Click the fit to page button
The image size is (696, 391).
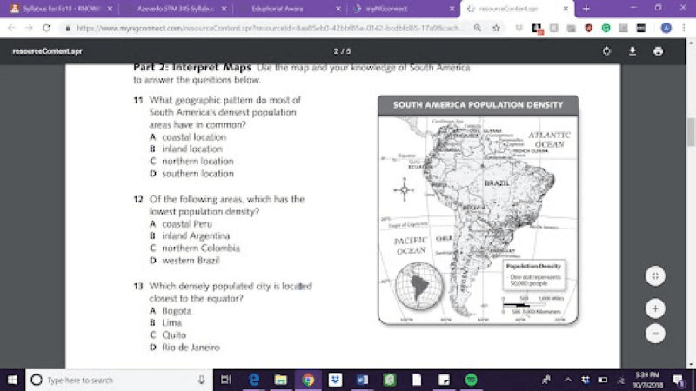[x=655, y=275]
